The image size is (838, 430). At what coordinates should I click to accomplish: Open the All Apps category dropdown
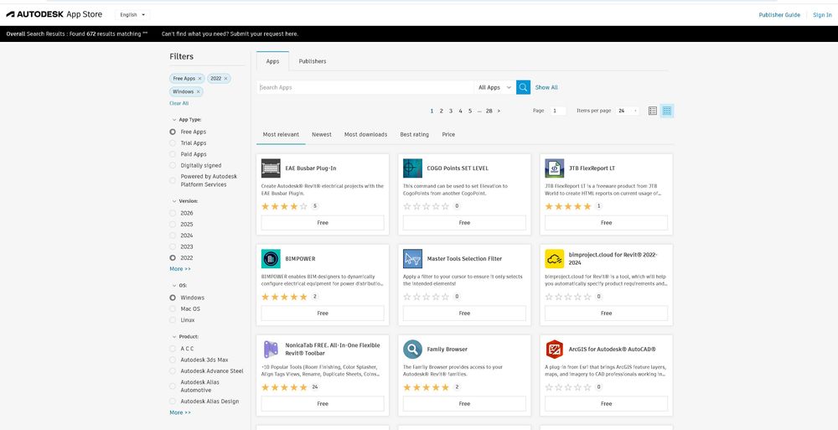point(494,87)
